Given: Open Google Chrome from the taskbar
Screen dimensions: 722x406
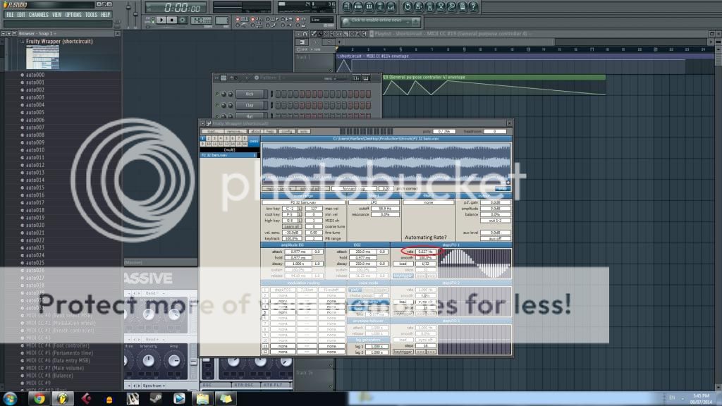Looking at the screenshot, I should 39,399.
